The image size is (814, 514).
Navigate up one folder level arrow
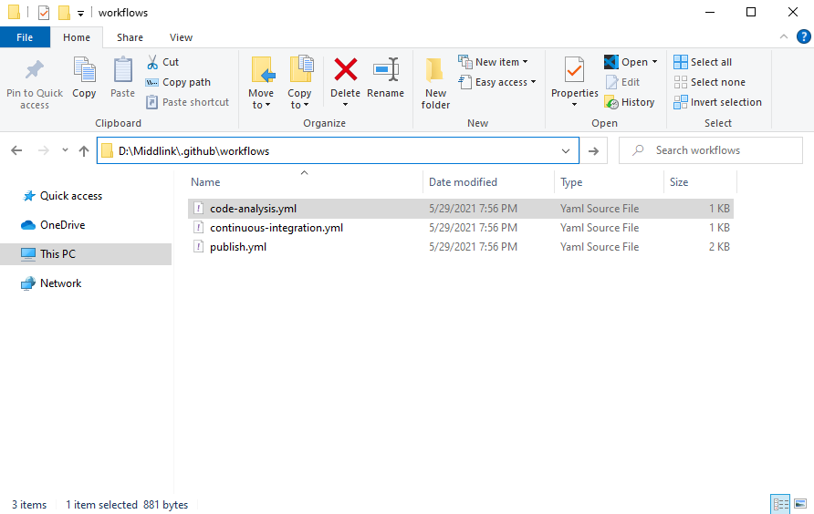coord(84,150)
